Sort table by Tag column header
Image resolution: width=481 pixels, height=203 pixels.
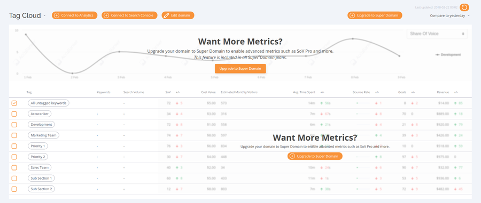(29, 92)
